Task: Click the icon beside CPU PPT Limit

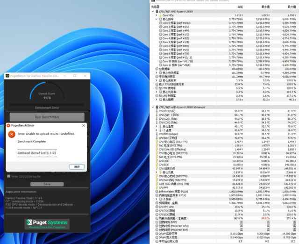Action: pyautogui.click(x=157, y=207)
